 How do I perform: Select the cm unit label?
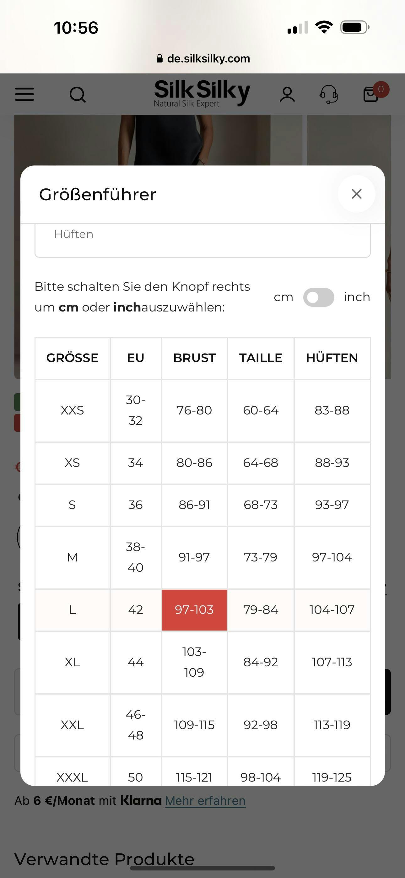click(283, 297)
